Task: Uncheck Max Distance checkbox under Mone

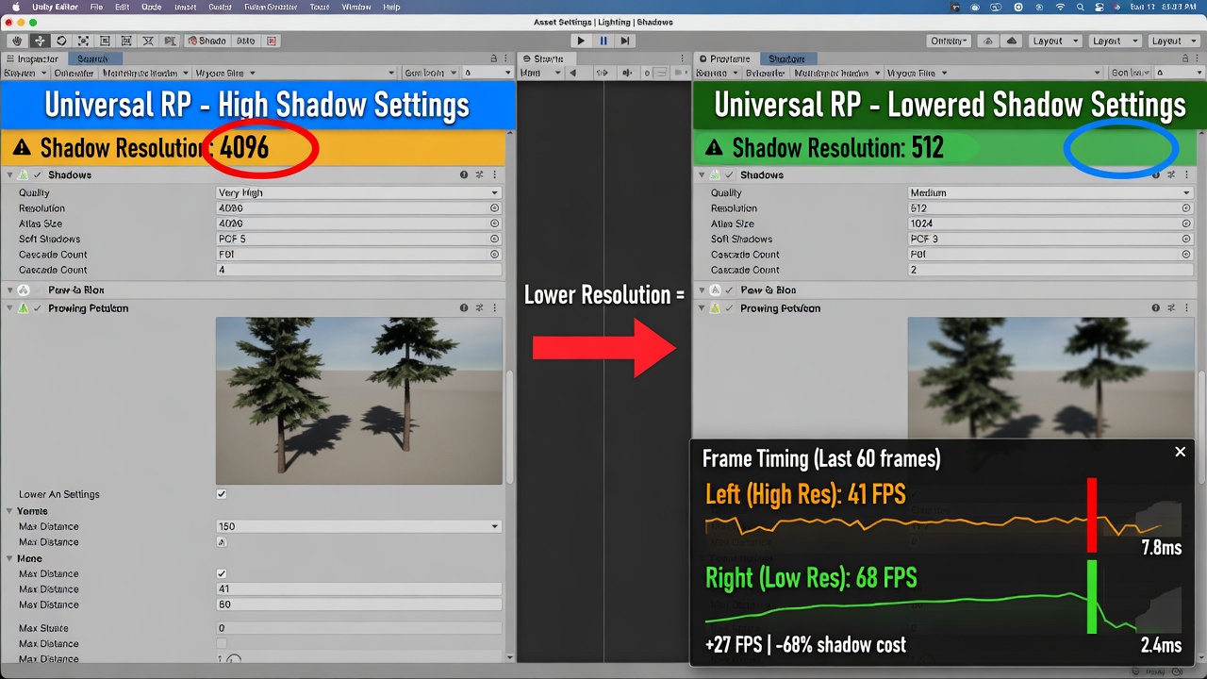Action: coord(222,573)
